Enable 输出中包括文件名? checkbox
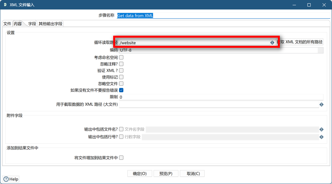 pyautogui.click(x=121, y=129)
